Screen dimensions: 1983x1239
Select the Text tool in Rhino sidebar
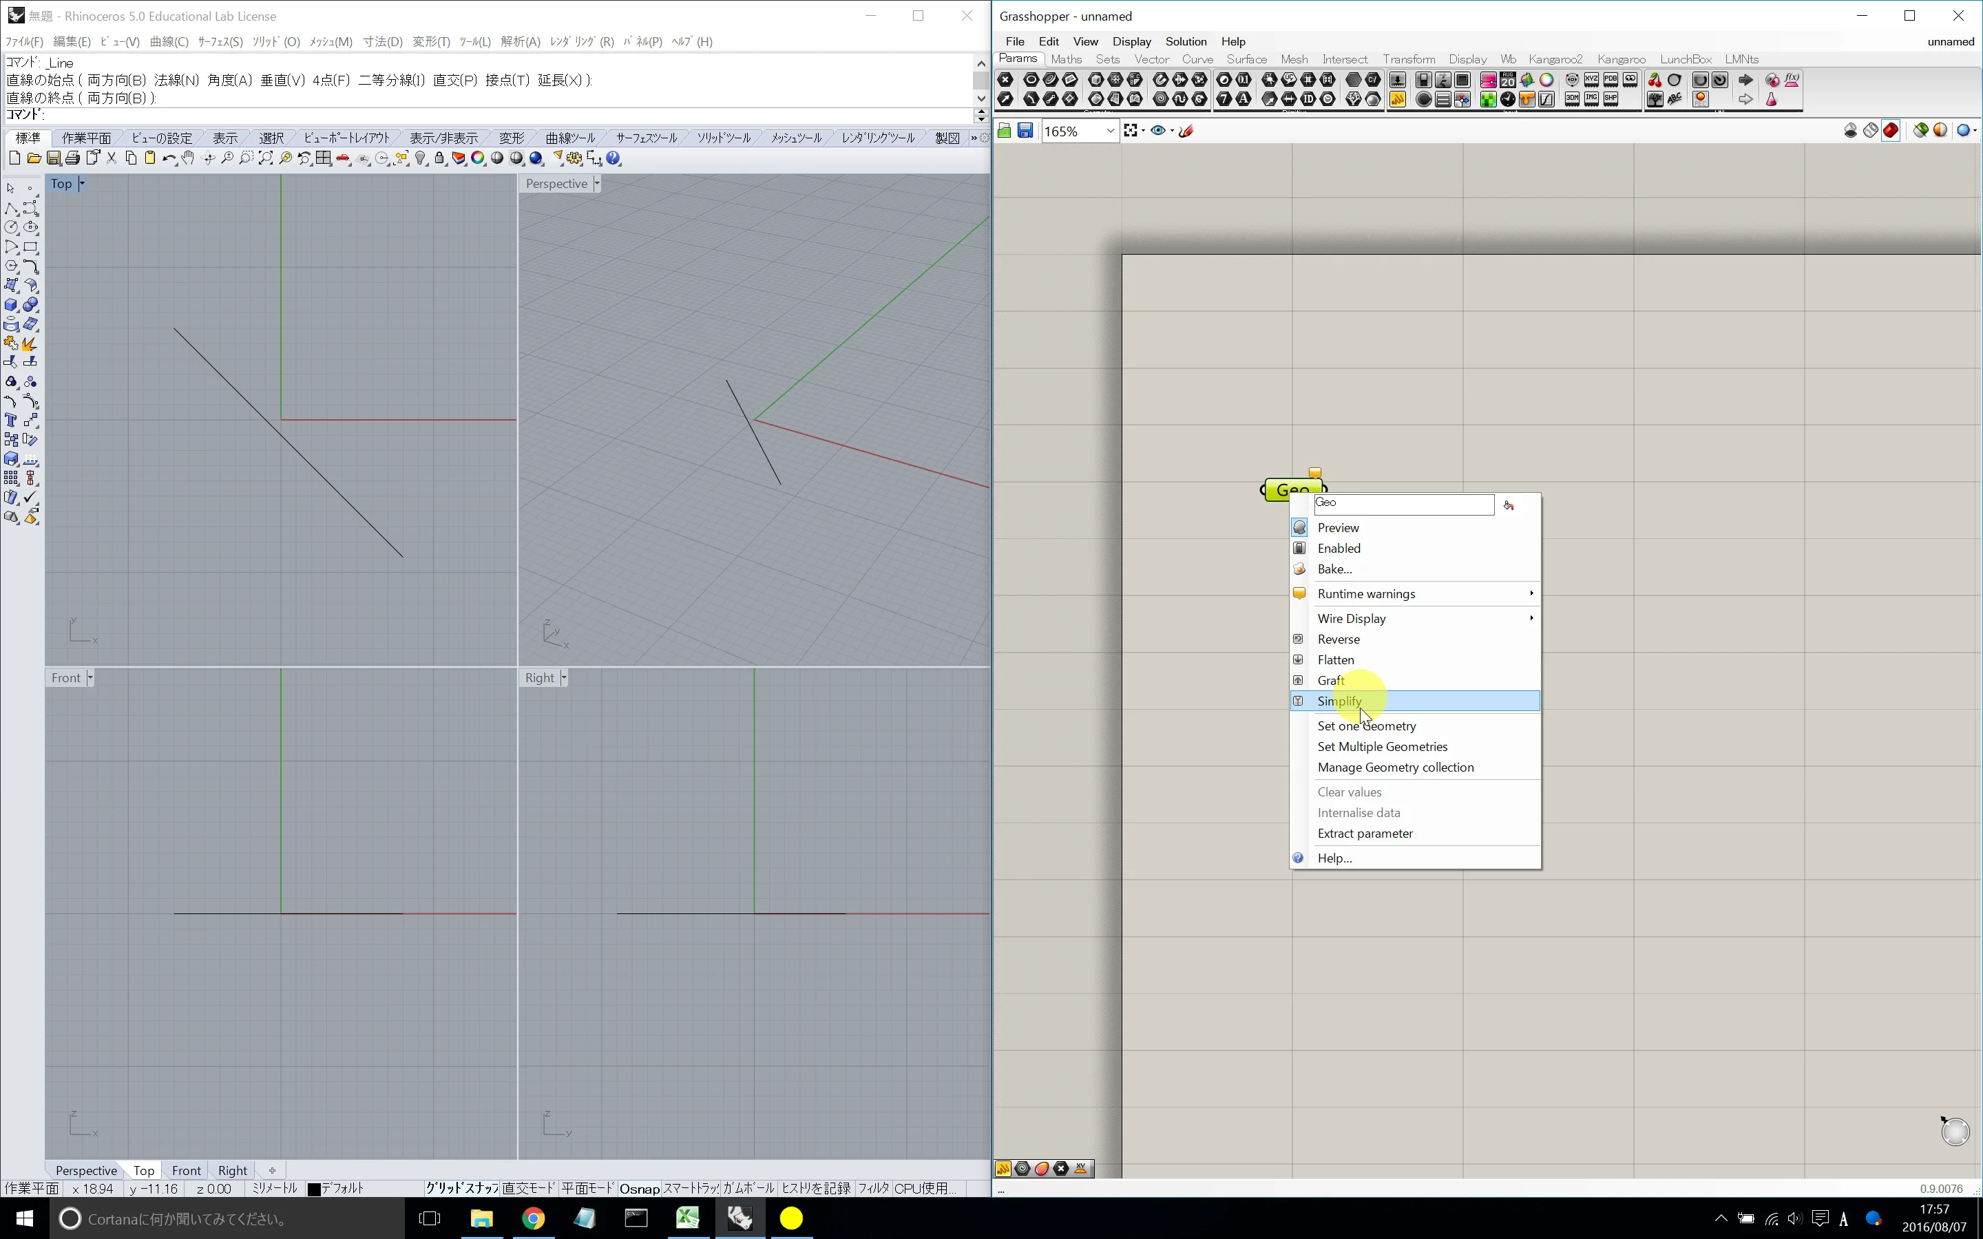pyautogui.click(x=12, y=421)
